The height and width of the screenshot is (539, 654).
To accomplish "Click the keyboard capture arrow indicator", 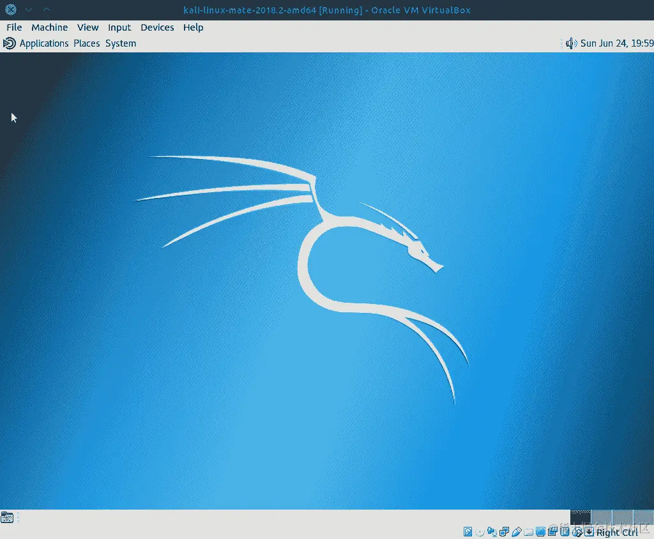I will 588,531.
